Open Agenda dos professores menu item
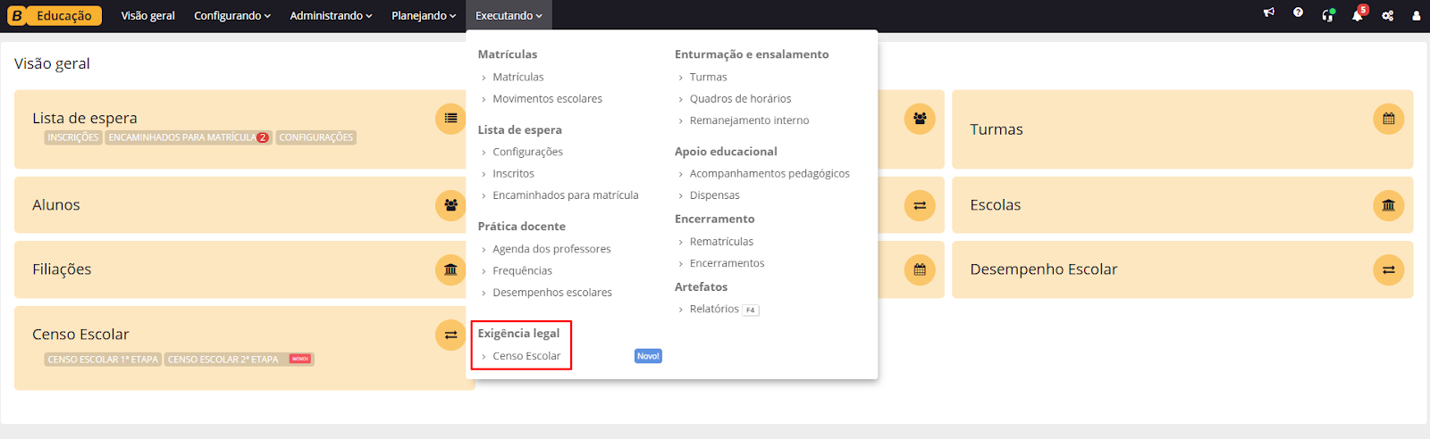This screenshot has width=1430, height=439. click(x=551, y=250)
